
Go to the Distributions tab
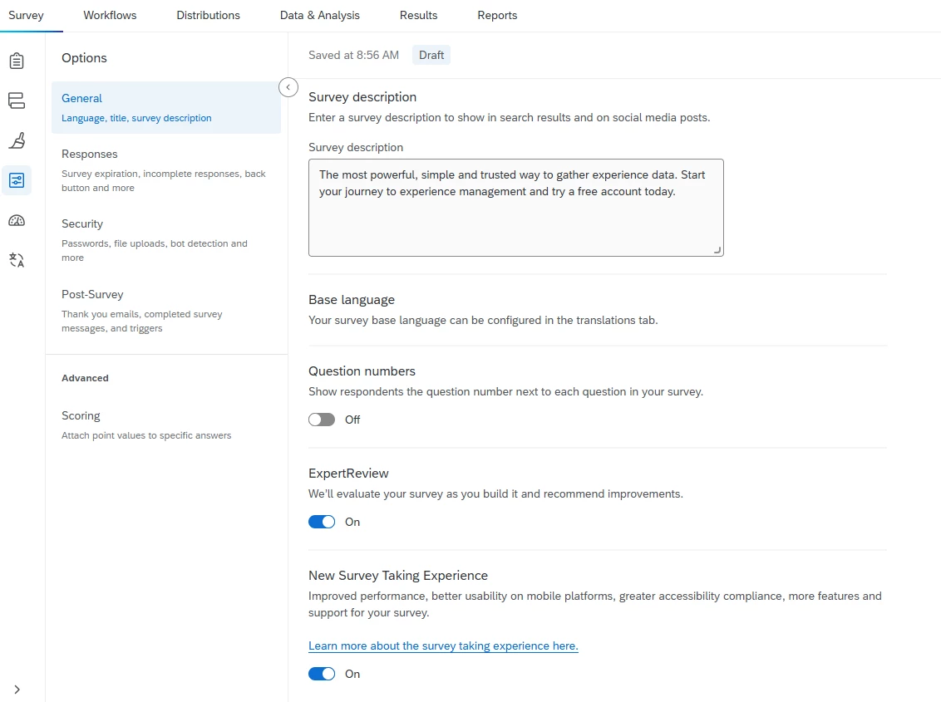pyautogui.click(x=209, y=16)
